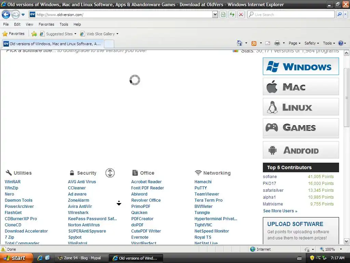Open the Tools menu in the menu bar
Image resolution: width=350 pixels, height=263 pixels.
click(x=64, y=24)
